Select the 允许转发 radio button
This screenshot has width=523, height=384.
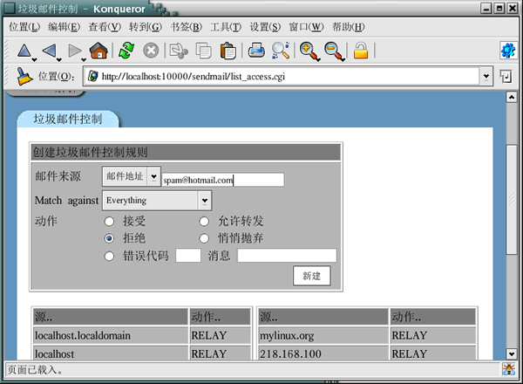[x=204, y=222]
